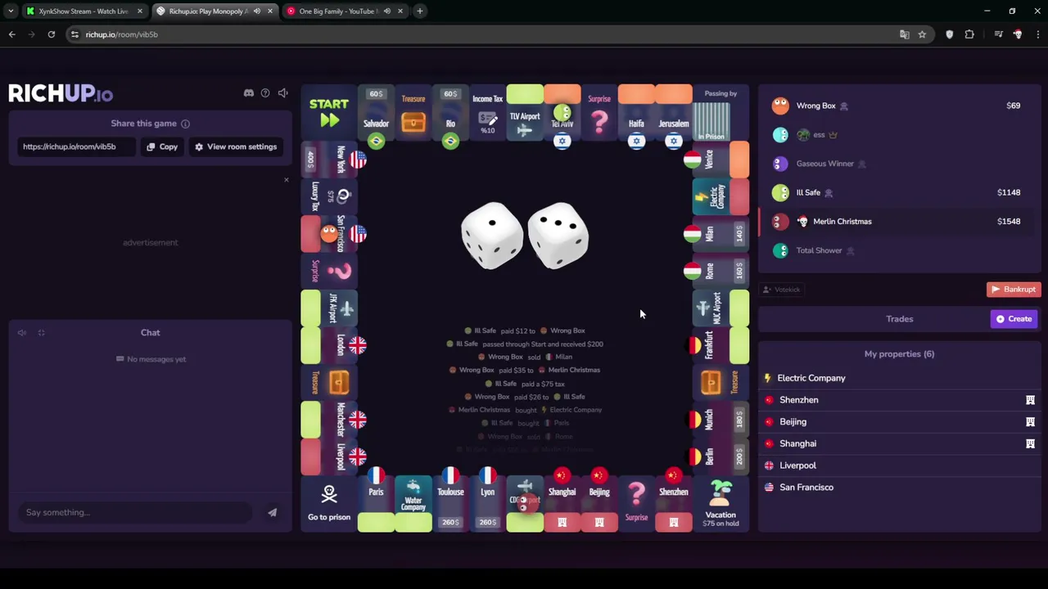This screenshot has height=589, width=1048.
Task: Open Beijing in My properties
Action: [899, 422]
